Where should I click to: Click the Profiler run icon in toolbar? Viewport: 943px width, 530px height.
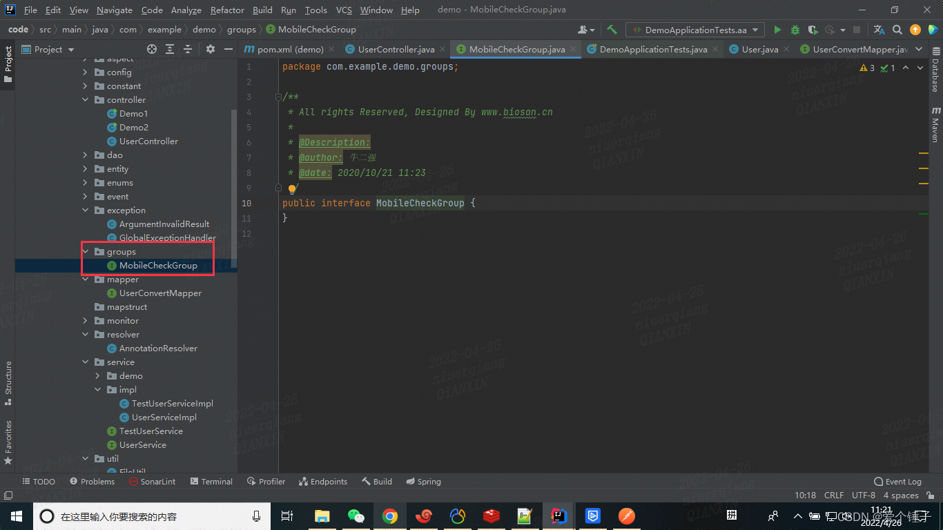[x=830, y=30]
